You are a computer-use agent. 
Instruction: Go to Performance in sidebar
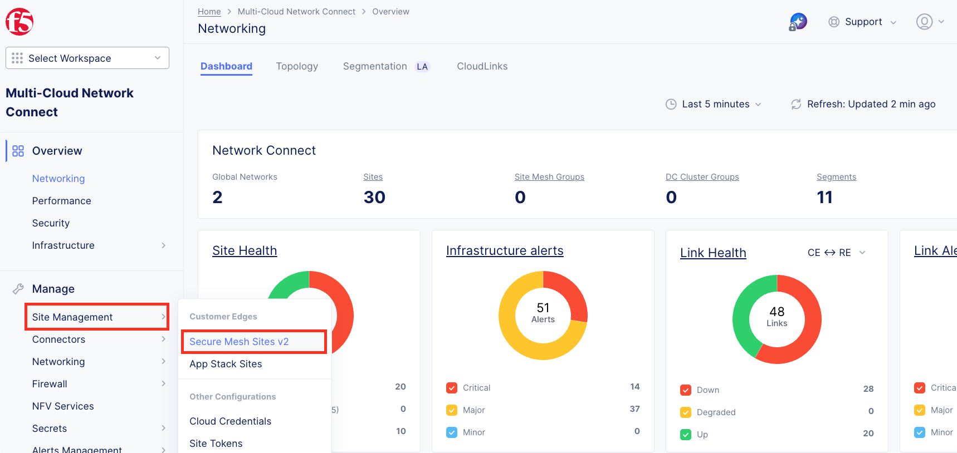point(62,201)
